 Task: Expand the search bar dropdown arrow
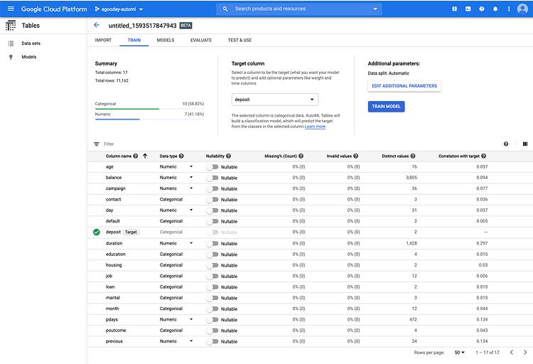coord(375,9)
